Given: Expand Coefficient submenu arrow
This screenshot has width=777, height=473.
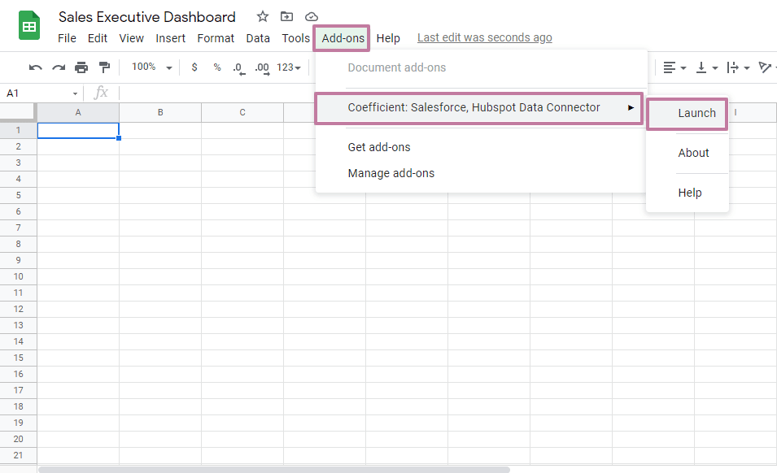Looking at the screenshot, I should [x=631, y=107].
